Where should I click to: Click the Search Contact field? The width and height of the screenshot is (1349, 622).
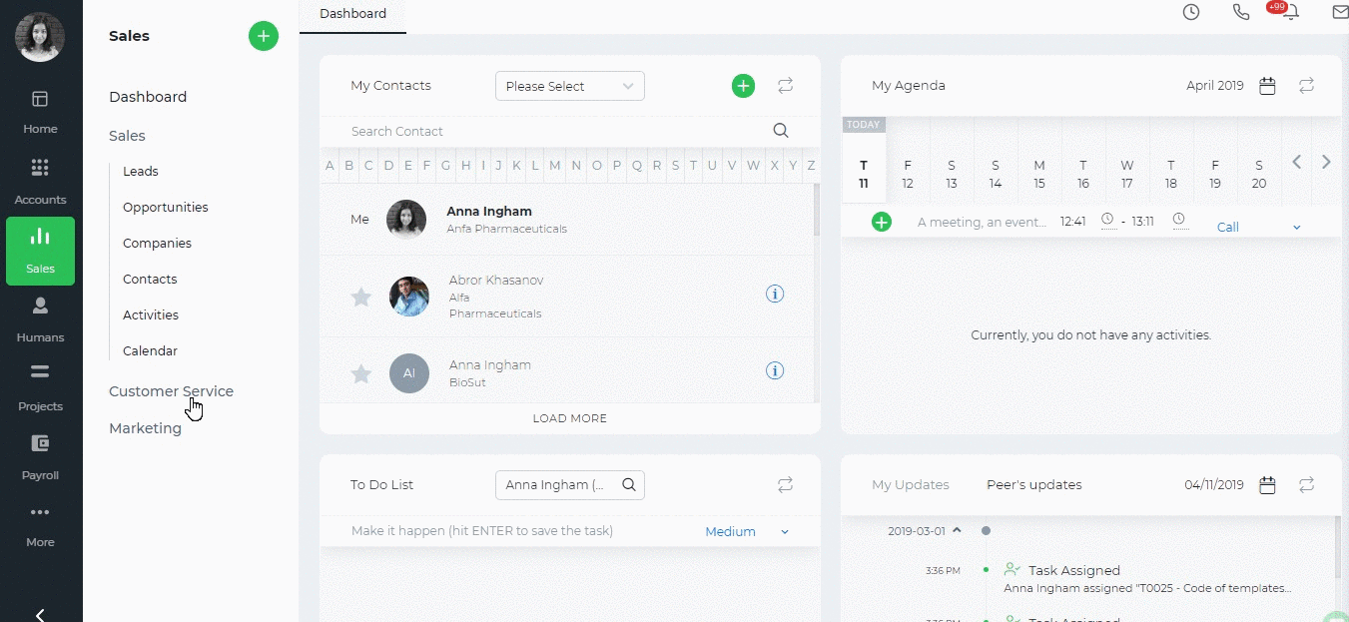(554, 131)
